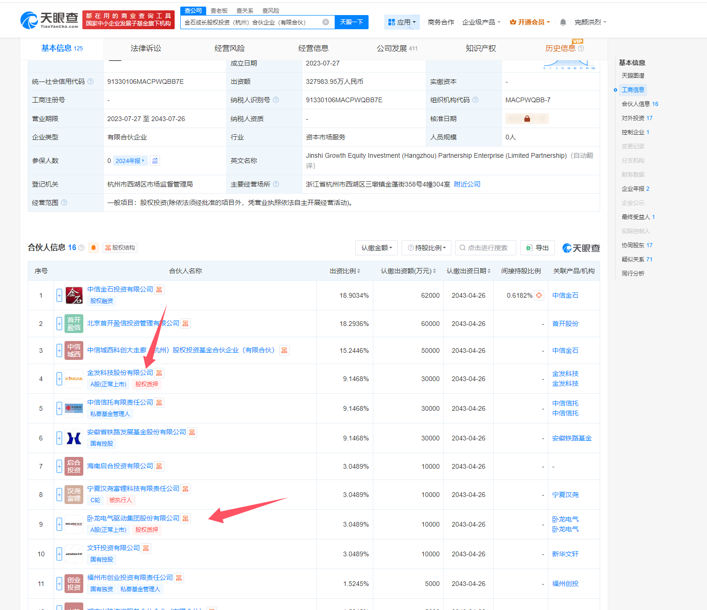This screenshot has height=610, width=707.
Task: Click the 天眼一下 search button
Action: tap(352, 22)
